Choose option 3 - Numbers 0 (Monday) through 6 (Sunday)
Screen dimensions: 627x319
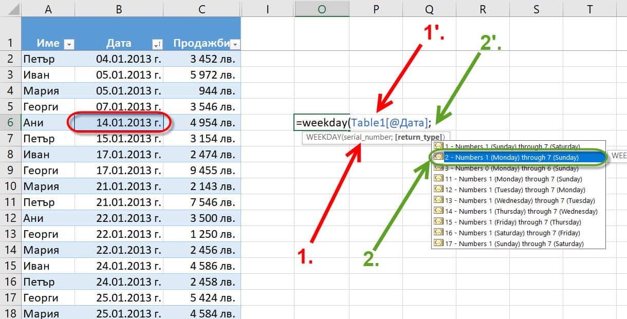coord(518,168)
